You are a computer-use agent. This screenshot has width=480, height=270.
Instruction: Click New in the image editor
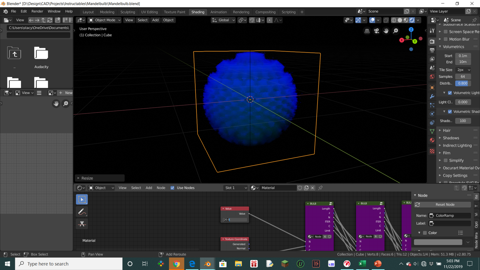pyautogui.click(x=66, y=93)
